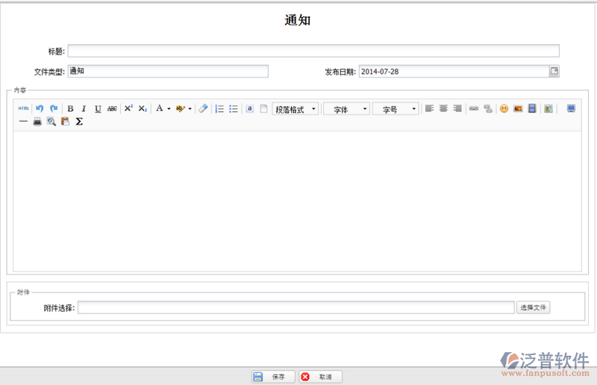Image resolution: width=597 pixels, height=385 pixels.
Task: Open highlight color dropdown arrow
Action: [x=190, y=109]
